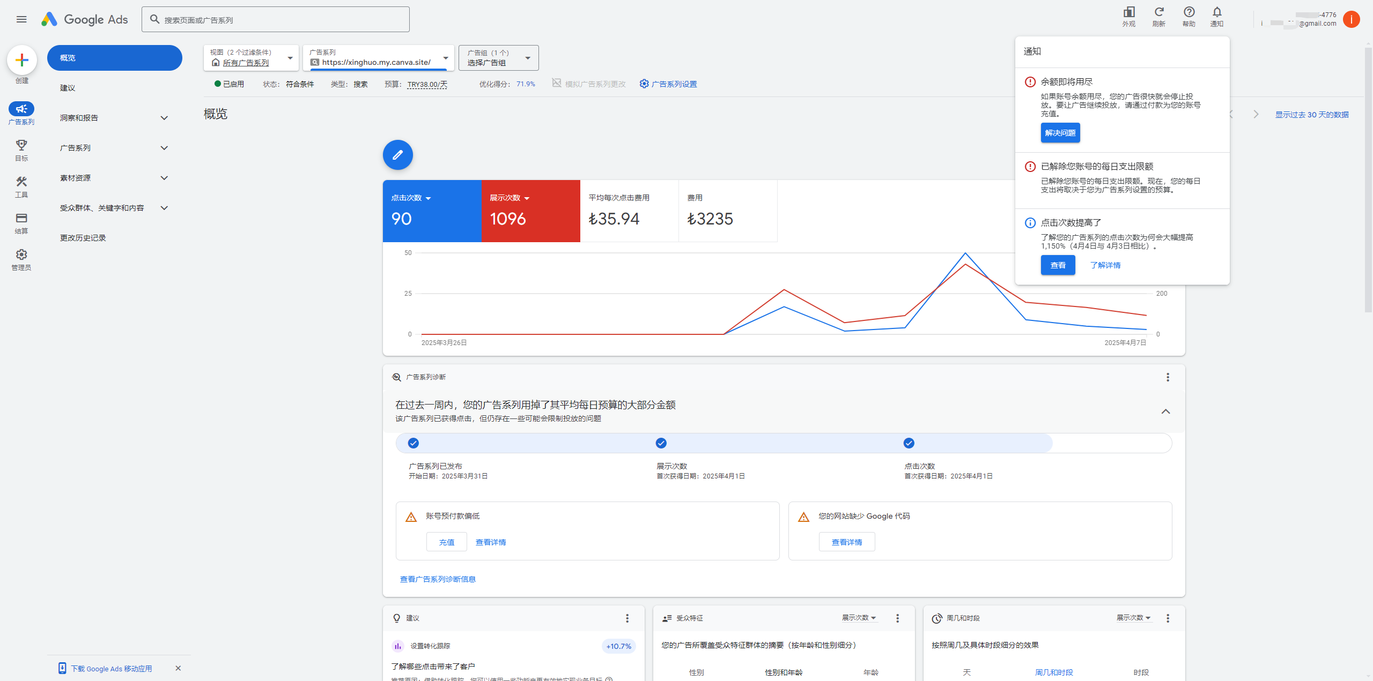Click 查看详情 for missing Google code
1373x681 pixels.
click(847, 542)
